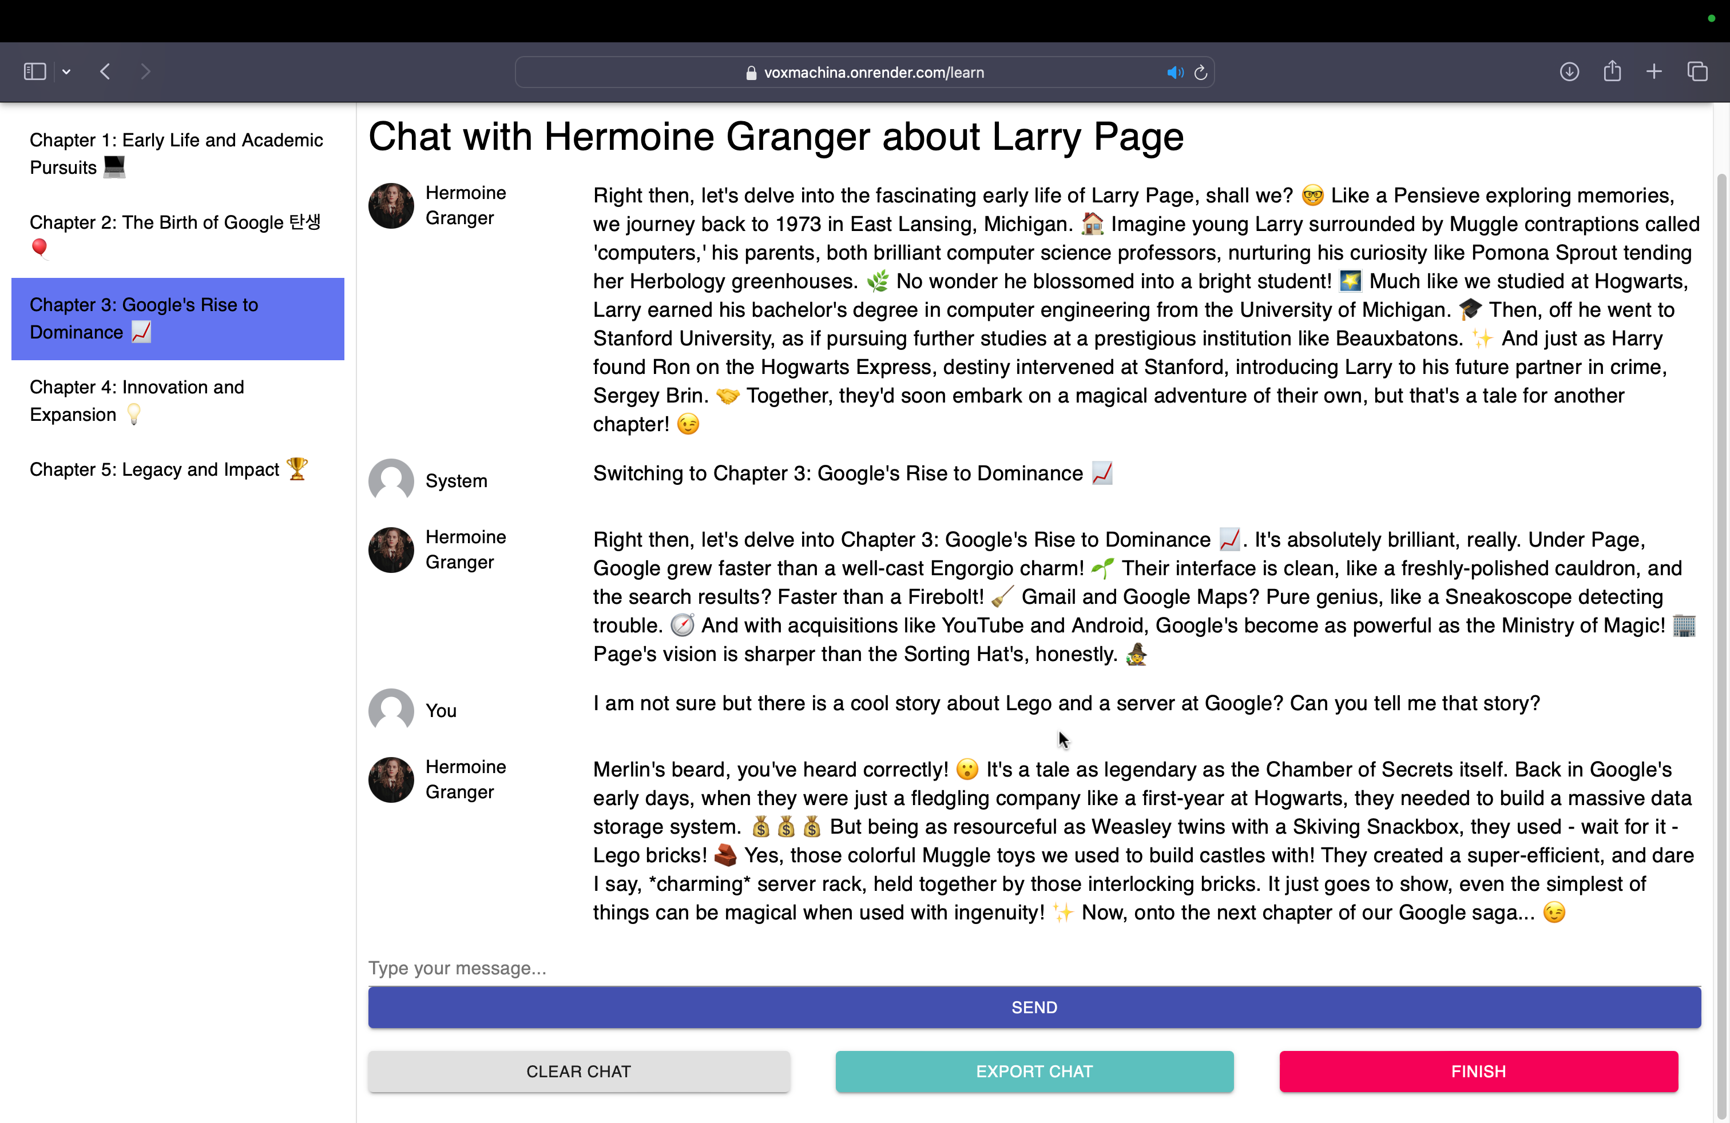This screenshot has height=1123, width=1730.
Task: Open a new tab with plus icon
Action: pyautogui.click(x=1654, y=71)
